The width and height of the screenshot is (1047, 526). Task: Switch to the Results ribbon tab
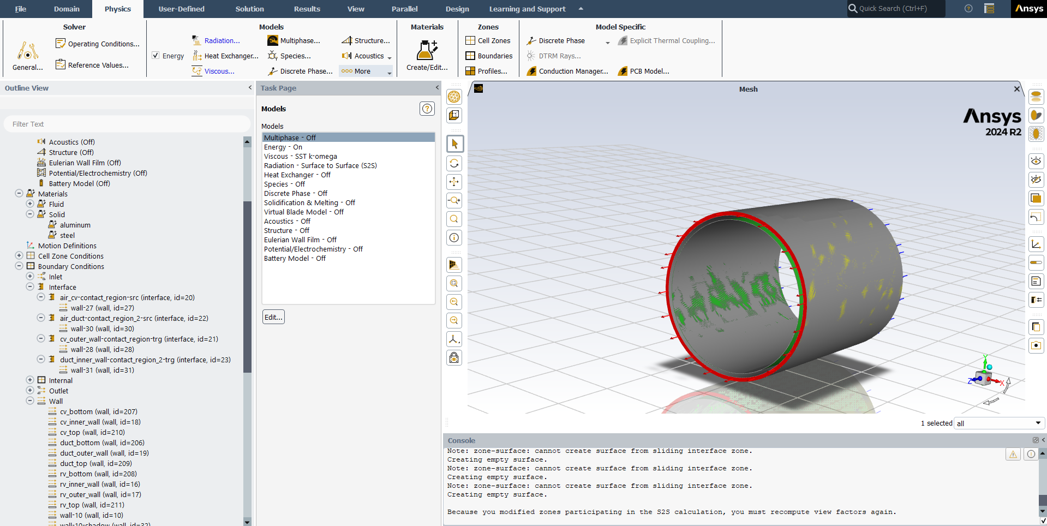307,9
